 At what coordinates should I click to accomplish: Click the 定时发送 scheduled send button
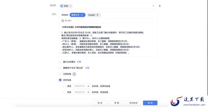coord(133,103)
